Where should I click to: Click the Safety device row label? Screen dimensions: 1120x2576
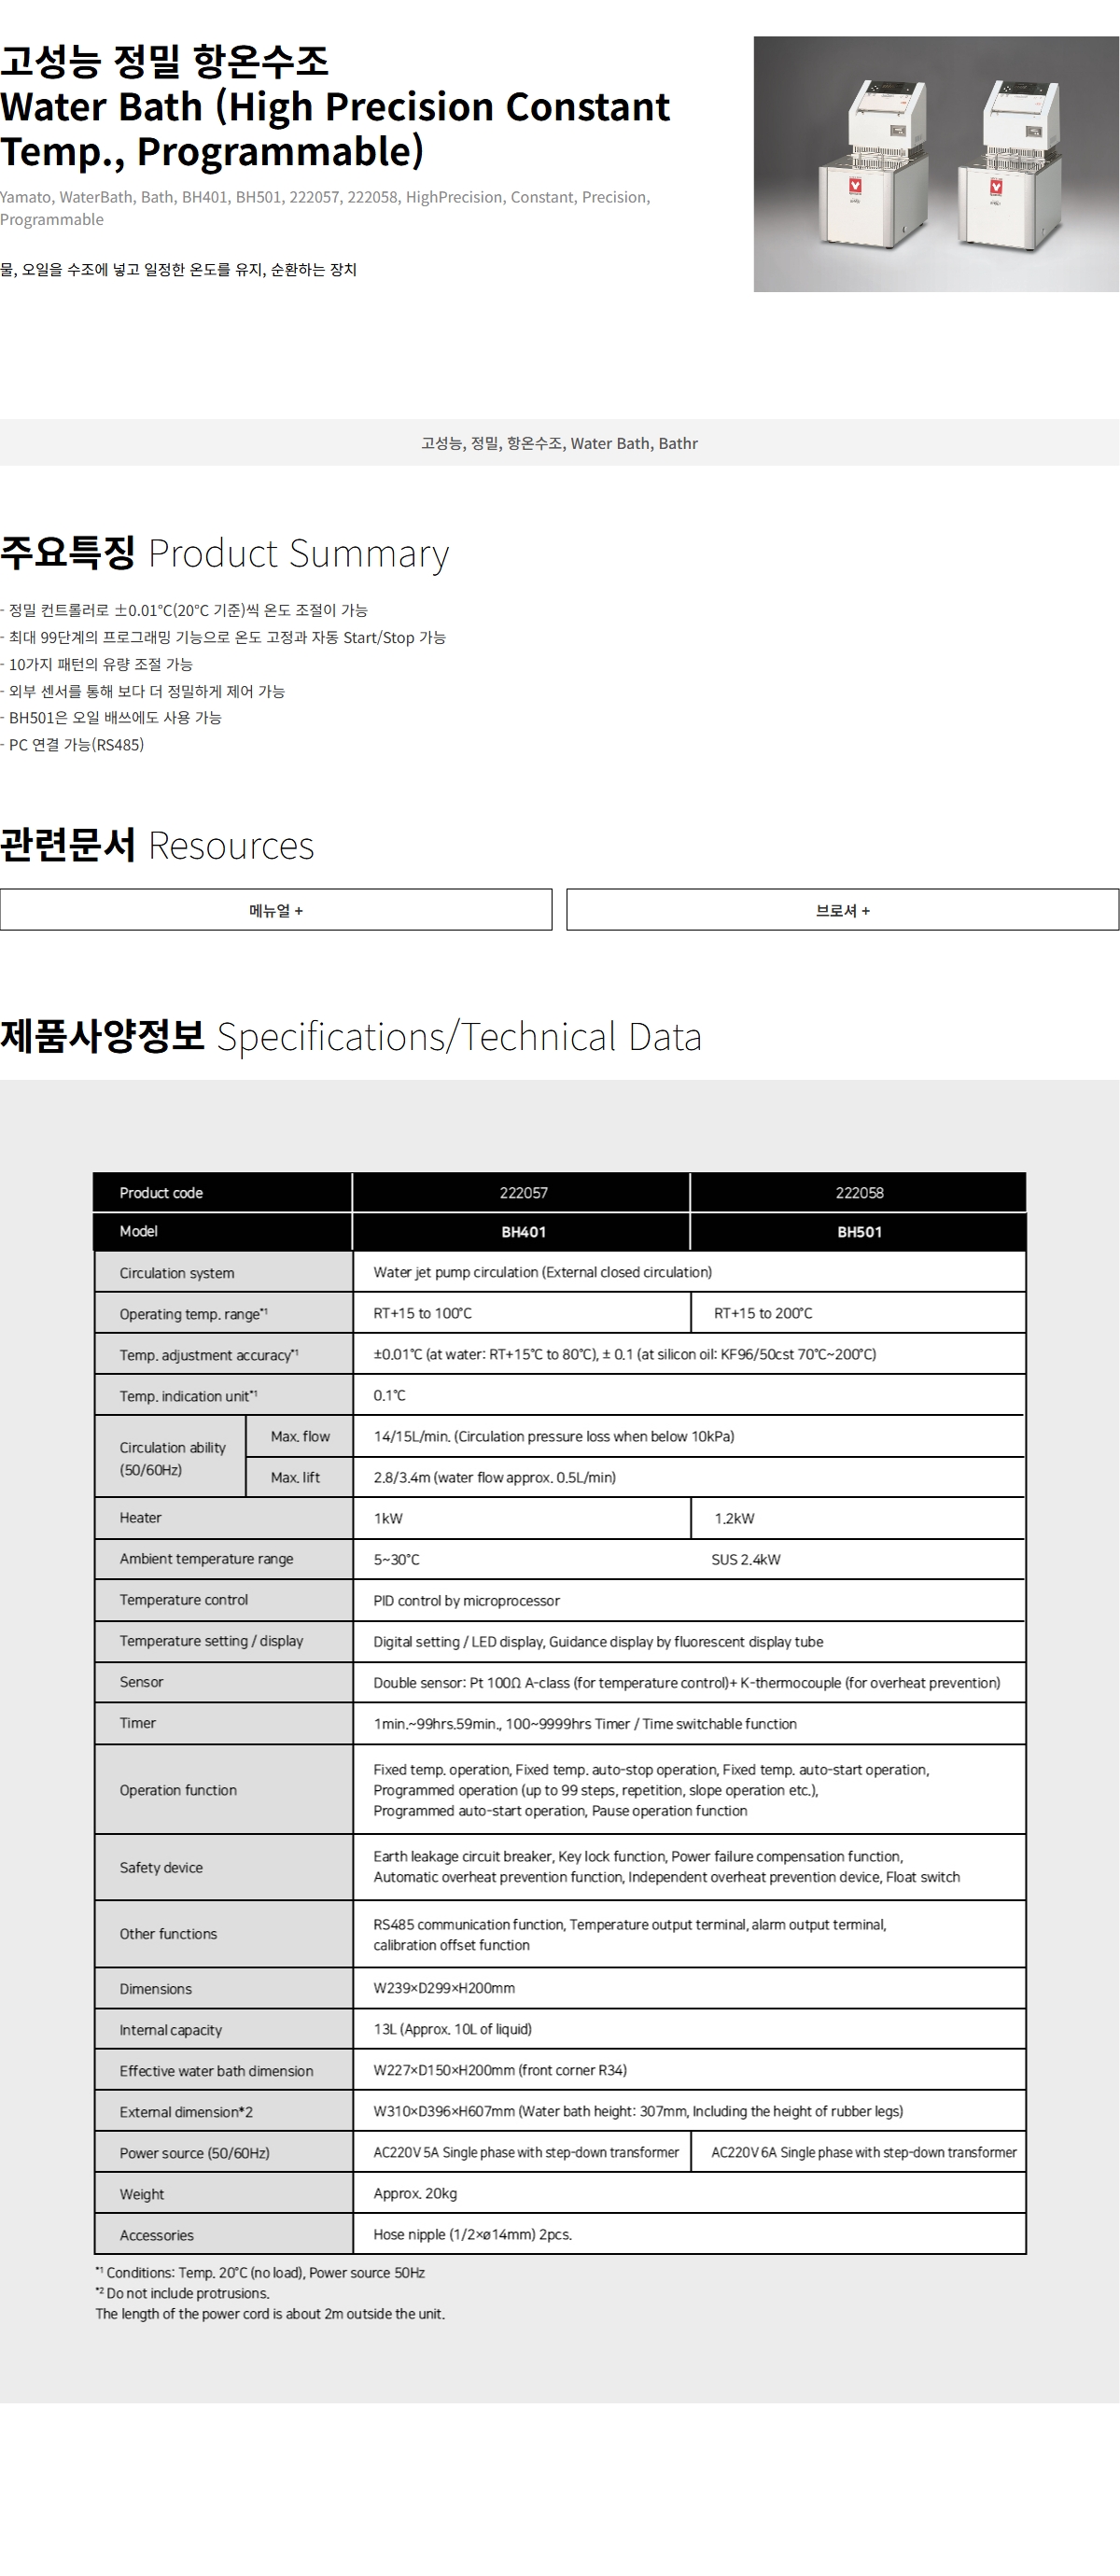161,1867
